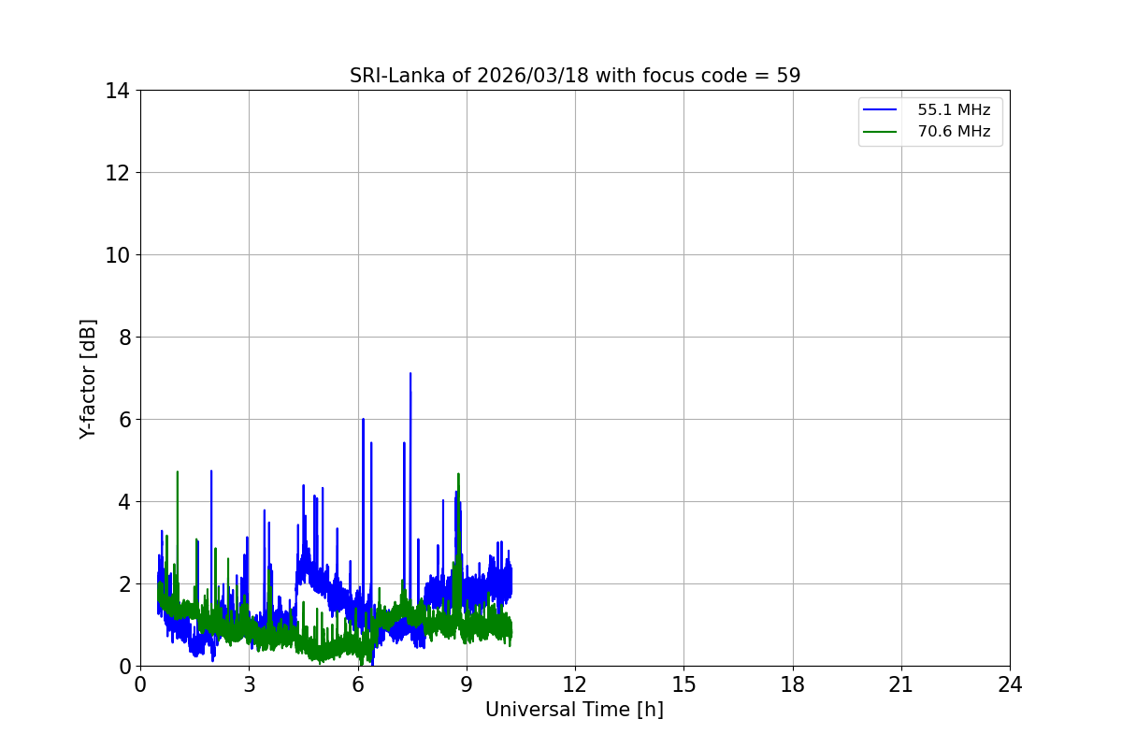Click the y-axis tick label 2
The height and width of the screenshot is (748, 1122).
[122, 584]
